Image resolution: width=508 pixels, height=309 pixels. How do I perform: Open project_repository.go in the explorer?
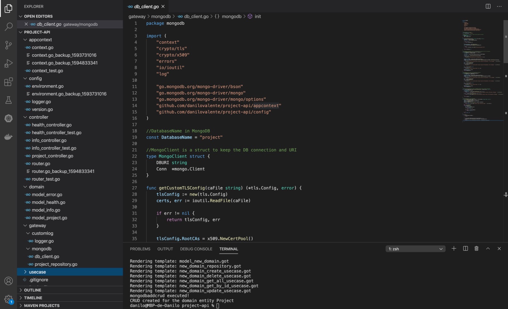(x=56, y=264)
